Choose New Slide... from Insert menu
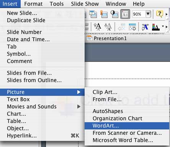Viewport: 170px width, 147px height. pos(42,13)
